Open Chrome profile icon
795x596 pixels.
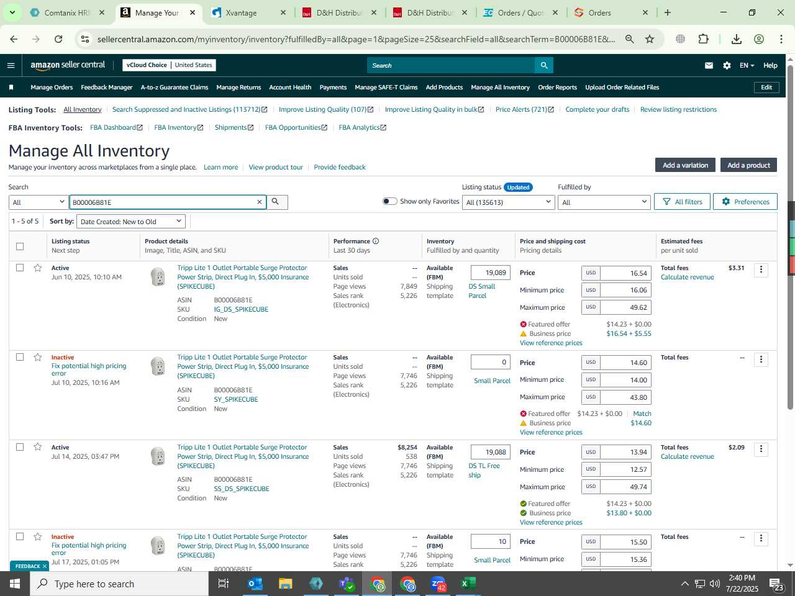[759, 39]
